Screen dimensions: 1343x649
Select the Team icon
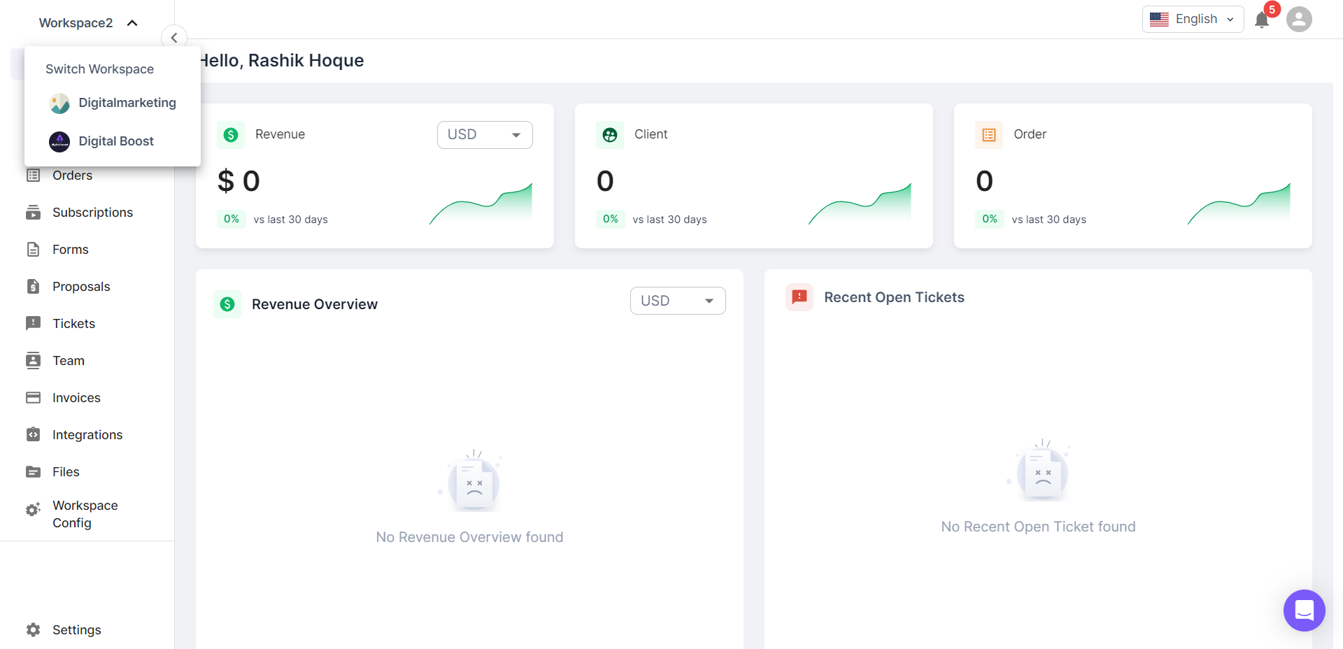click(x=33, y=360)
